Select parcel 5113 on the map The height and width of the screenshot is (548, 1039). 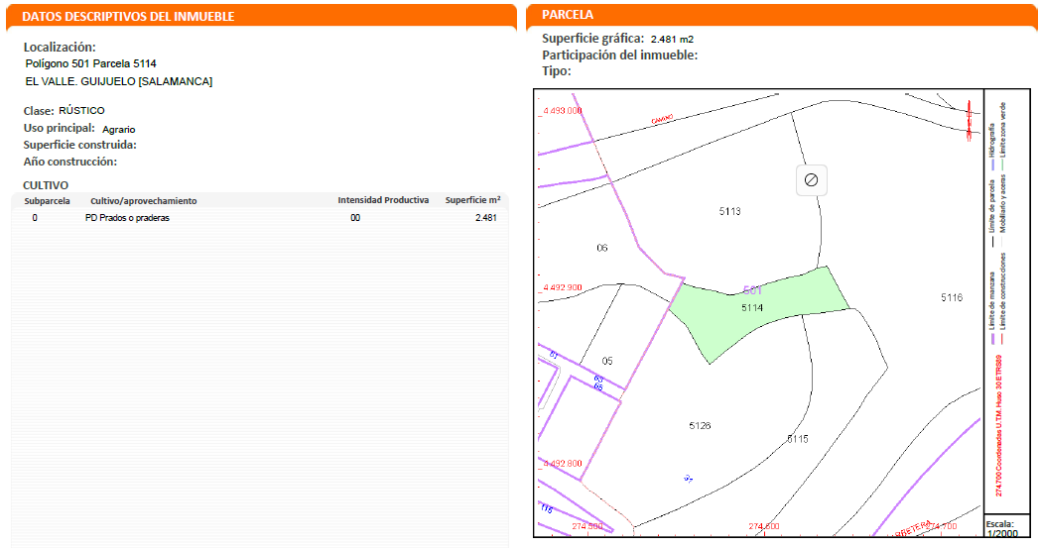point(729,212)
